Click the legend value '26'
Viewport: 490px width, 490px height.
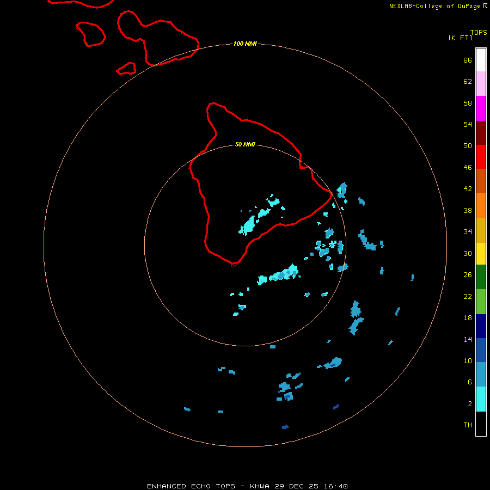[x=468, y=275]
